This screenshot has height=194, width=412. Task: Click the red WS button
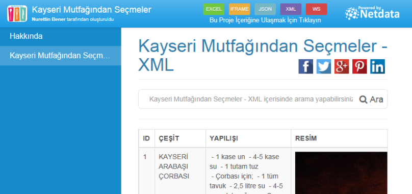[x=316, y=9]
